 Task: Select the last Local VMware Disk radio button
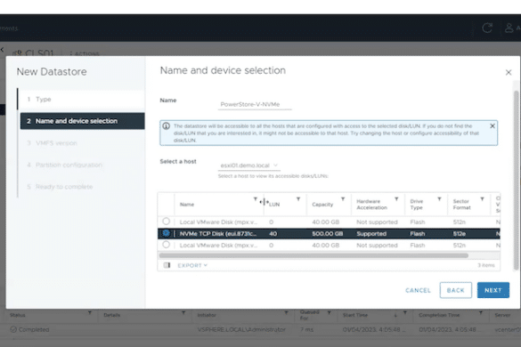click(167, 245)
